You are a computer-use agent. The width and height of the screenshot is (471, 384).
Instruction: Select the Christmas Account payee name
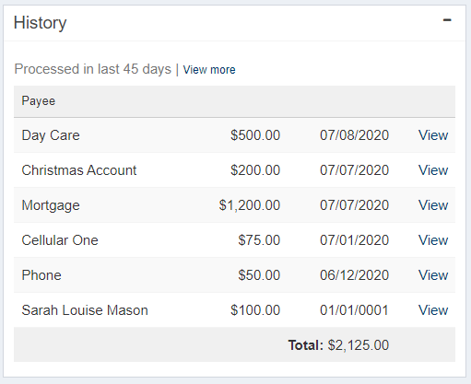coord(79,170)
